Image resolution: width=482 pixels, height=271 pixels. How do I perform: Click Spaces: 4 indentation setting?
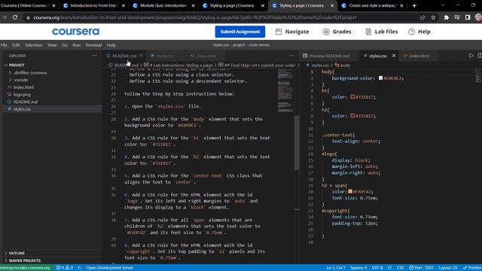click(x=358, y=268)
